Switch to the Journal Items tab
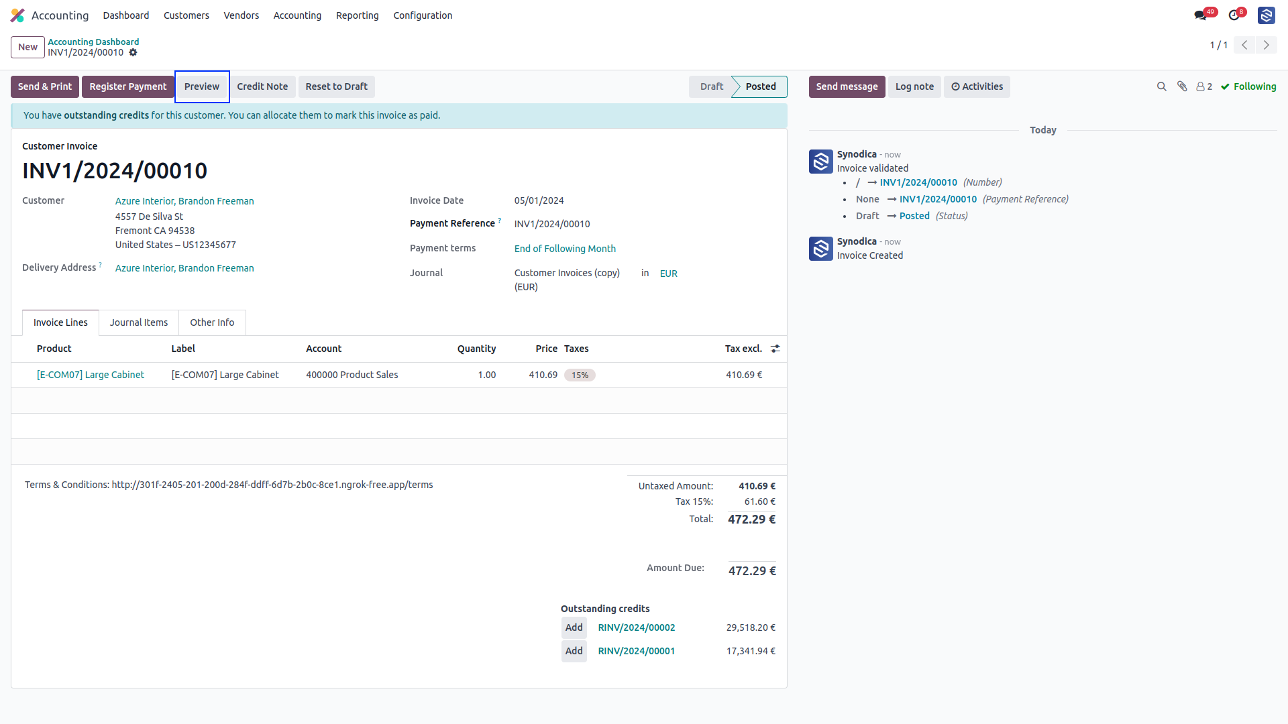 tap(139, 322)
